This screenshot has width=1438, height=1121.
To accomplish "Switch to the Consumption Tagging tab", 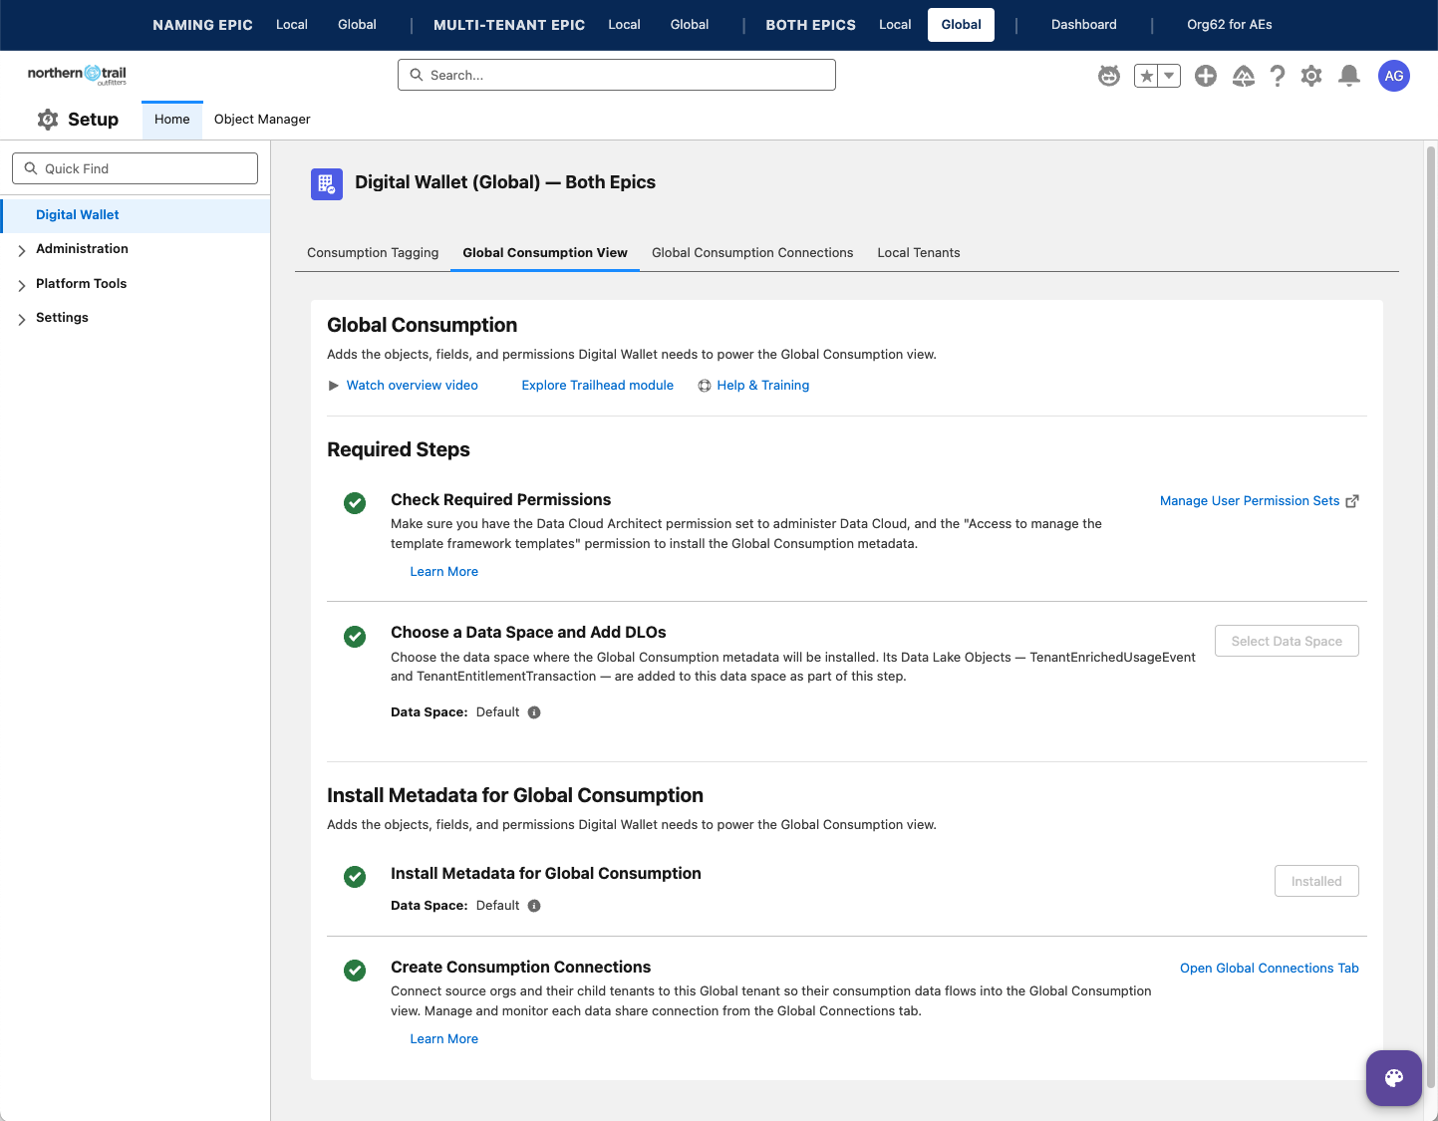I will tap(373, 253).
